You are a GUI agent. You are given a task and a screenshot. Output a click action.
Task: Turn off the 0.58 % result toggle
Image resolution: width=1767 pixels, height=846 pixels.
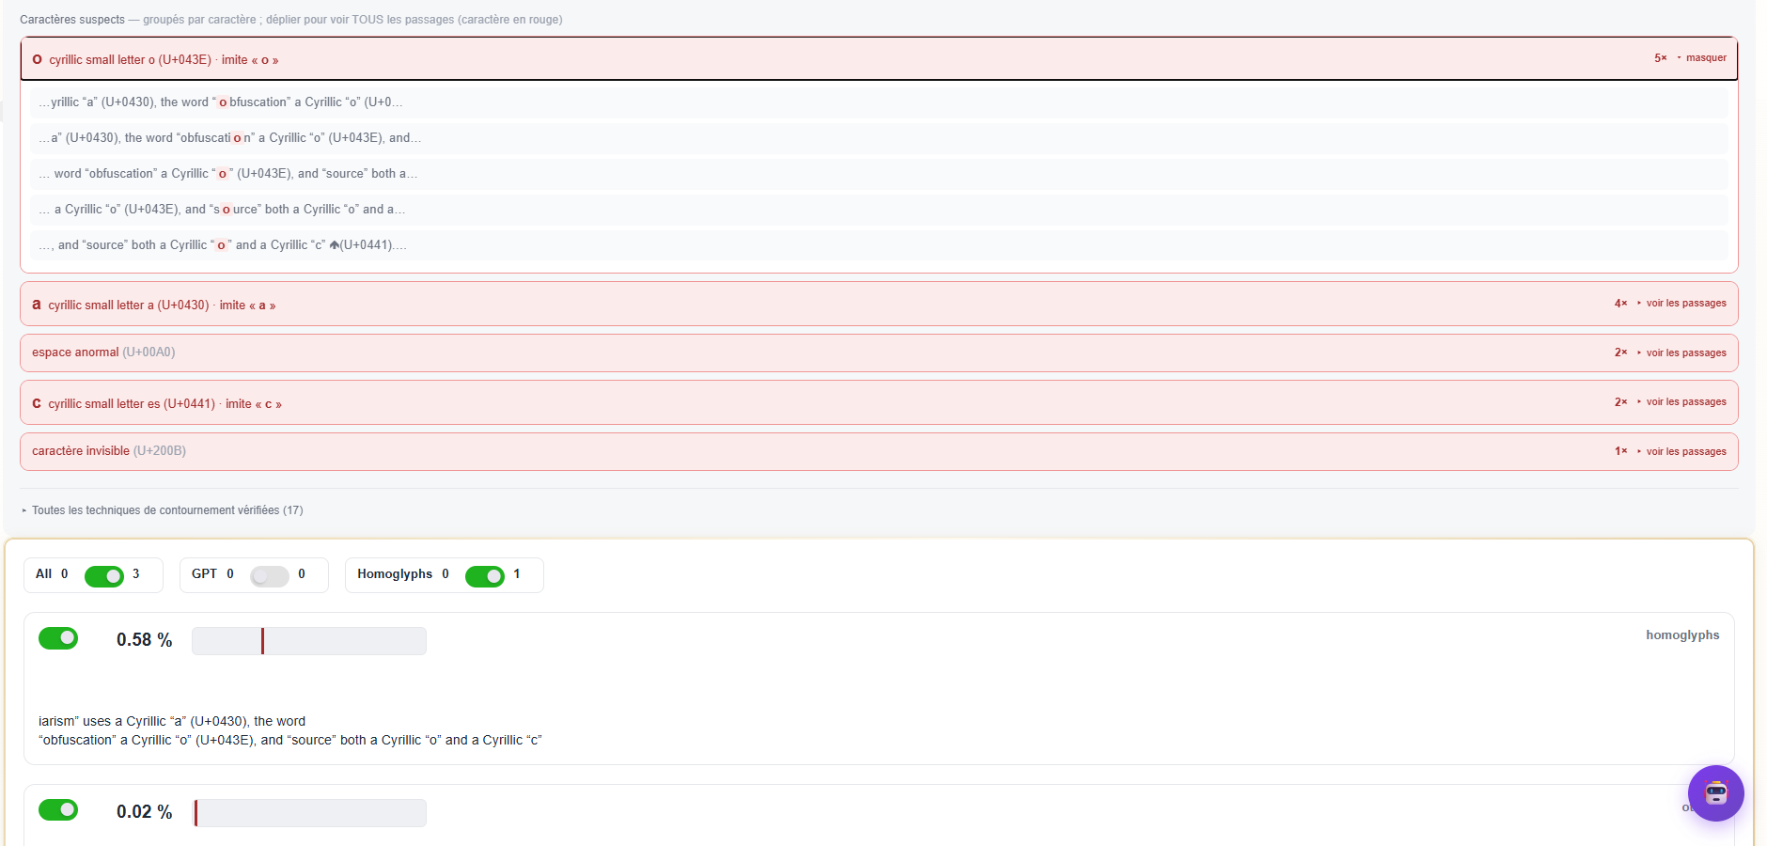[58, 638]
